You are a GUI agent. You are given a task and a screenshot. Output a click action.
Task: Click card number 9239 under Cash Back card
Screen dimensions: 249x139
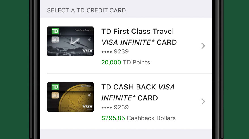(115, 107)
